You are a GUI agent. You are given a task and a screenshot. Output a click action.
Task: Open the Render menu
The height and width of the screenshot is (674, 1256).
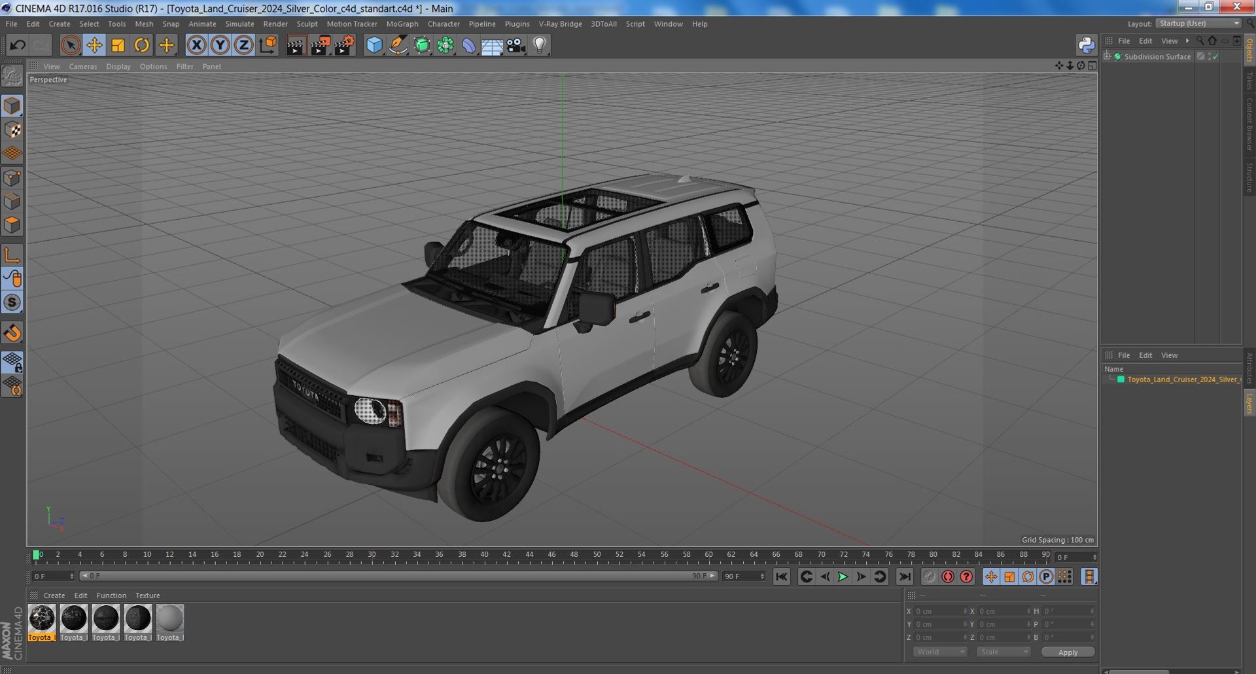pos(275,24)
